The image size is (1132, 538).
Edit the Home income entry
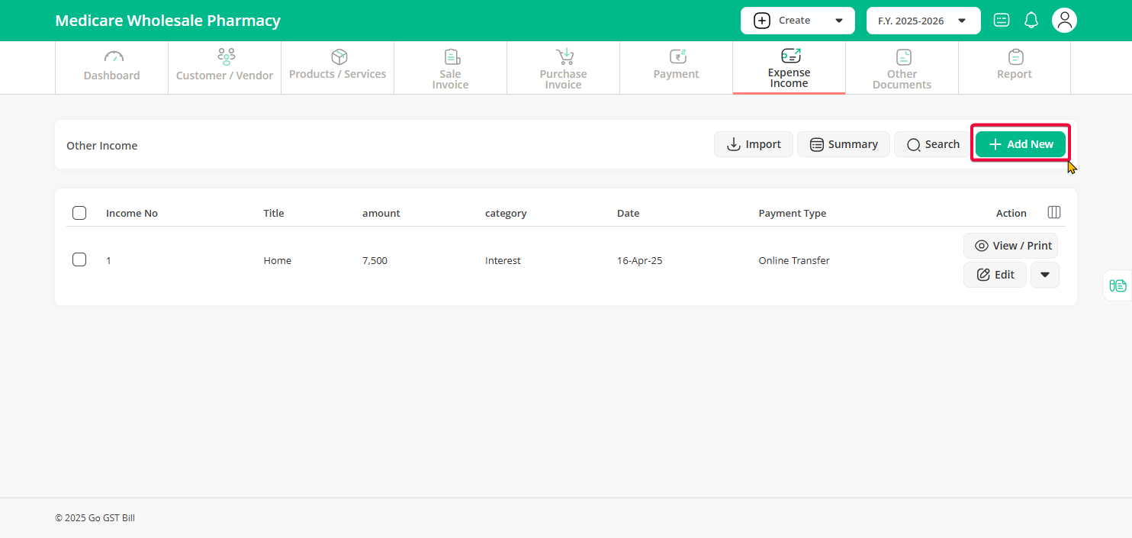click(995, 275)
